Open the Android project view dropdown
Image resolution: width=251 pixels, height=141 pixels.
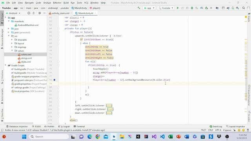coord(13,13)
